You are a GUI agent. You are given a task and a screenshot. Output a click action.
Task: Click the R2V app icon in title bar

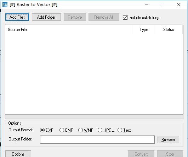(5, 5)
